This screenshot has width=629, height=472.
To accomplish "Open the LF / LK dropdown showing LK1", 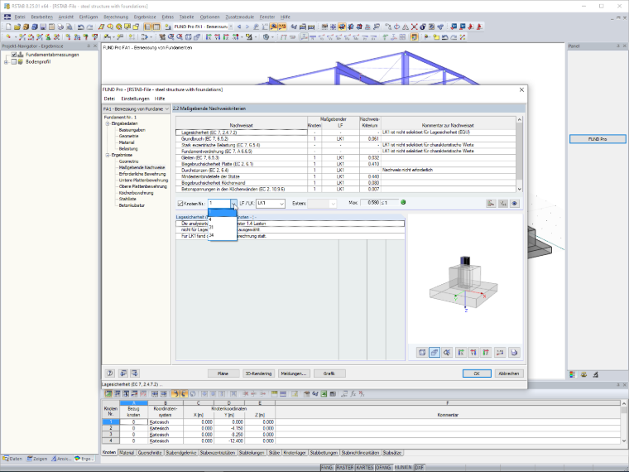I will [271, 204].
